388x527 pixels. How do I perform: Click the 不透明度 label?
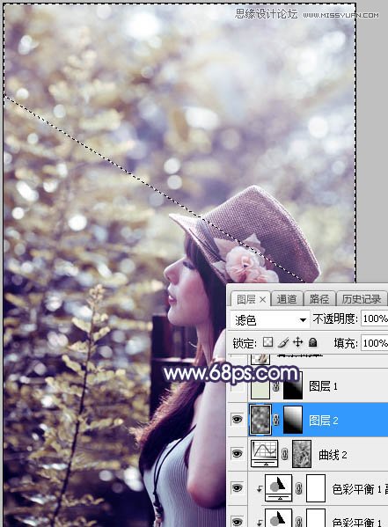tap(335, 318)
